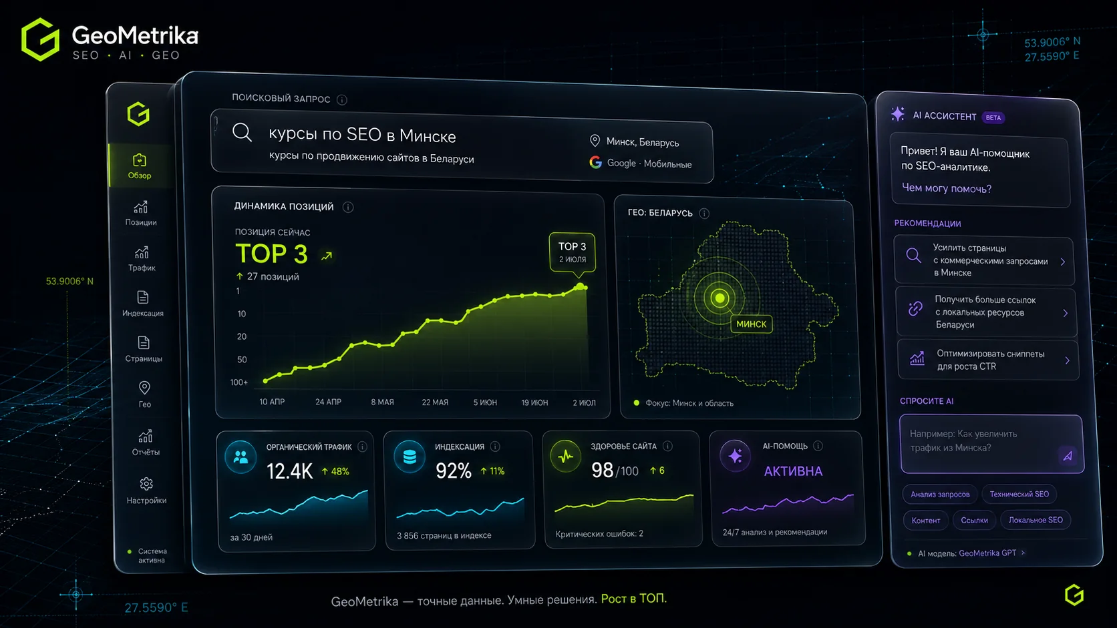Click 24 АПР on chart axis
This screenshot has height=628, width=1117.
pyautogui.click(x=328, y=402)
